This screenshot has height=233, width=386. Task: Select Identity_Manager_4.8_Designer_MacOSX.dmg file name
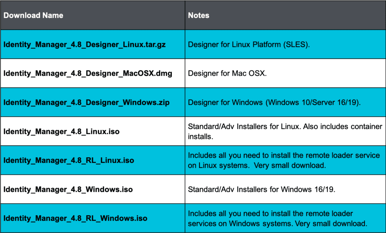point(88,73)
